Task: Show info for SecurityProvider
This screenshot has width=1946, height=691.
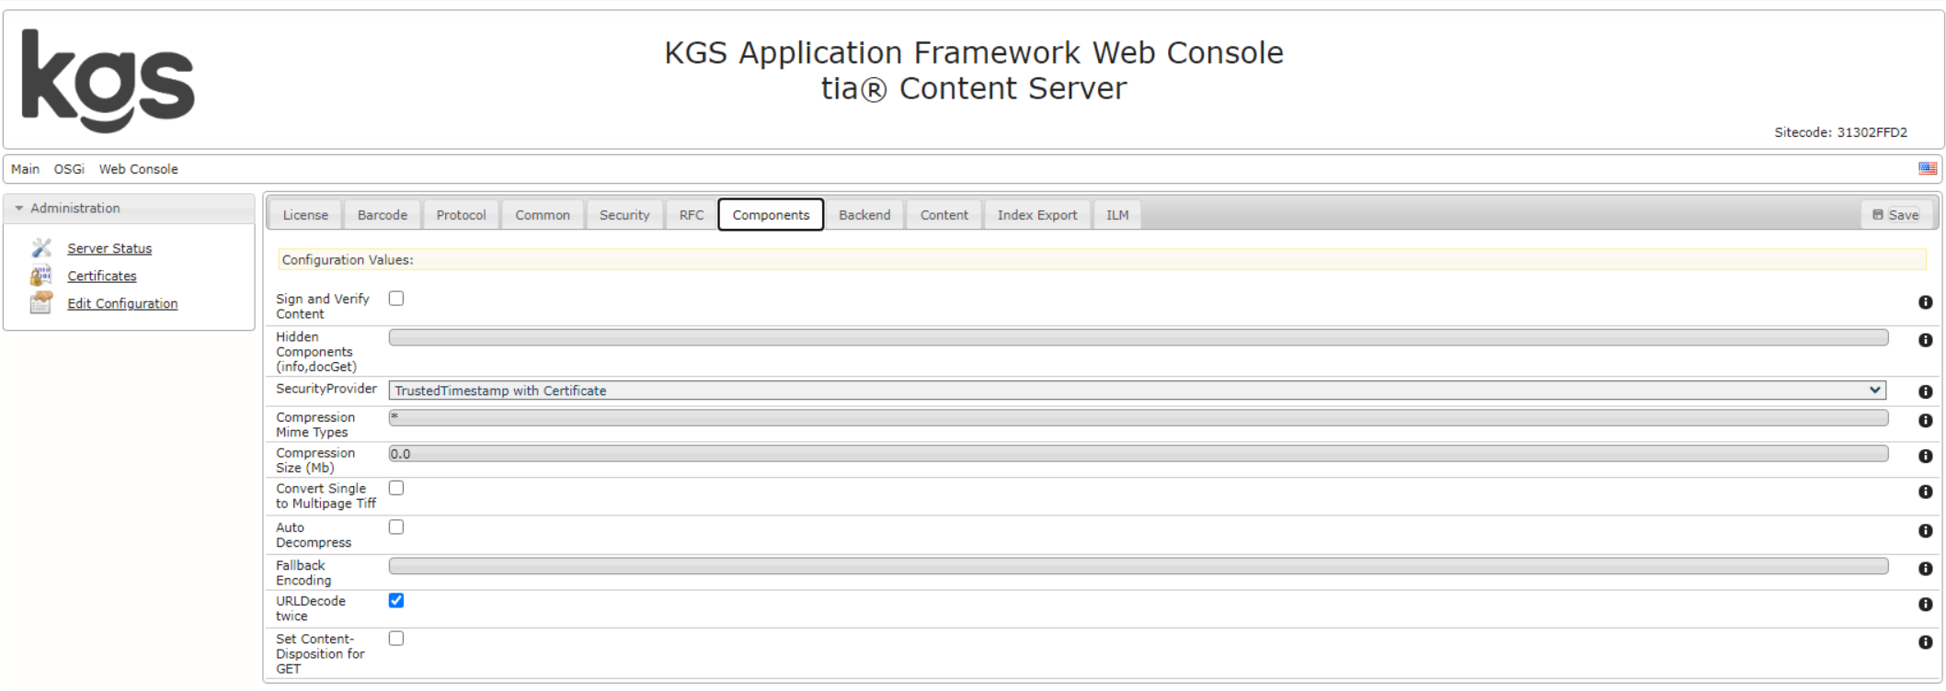Action: [x=1925, y=391]
